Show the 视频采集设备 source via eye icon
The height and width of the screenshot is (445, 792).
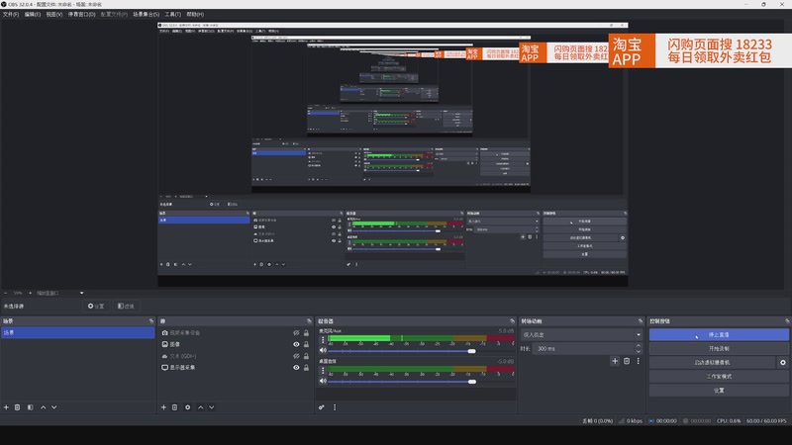(296, 333)
